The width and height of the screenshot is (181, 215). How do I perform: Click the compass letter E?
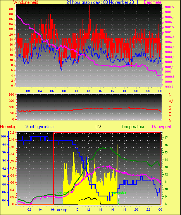(x=170, y=114)
